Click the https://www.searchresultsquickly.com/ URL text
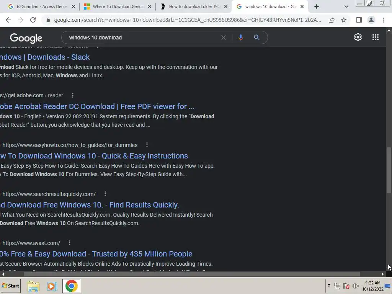The image size is (392, 294). [49, 194]
